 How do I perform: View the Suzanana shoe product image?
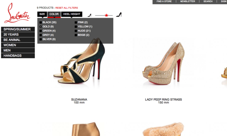pos(79,61)
